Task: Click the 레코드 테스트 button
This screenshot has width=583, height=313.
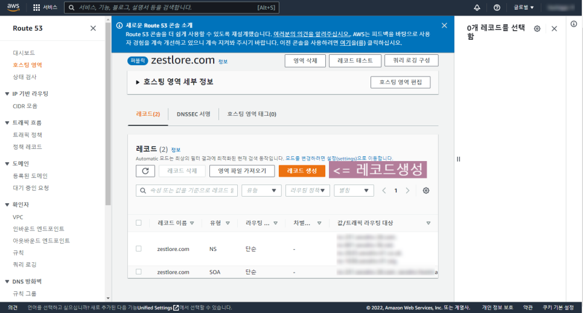Action: click(355, 60)
